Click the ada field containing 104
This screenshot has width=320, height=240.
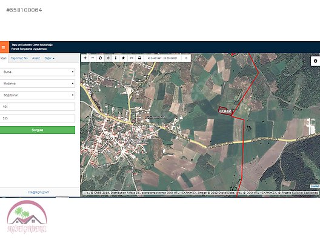tap(38, 107)
